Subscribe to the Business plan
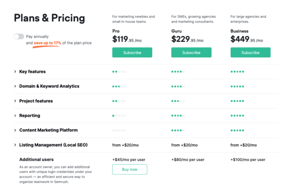This screenshot has width=296, height=188. [250, 52]
